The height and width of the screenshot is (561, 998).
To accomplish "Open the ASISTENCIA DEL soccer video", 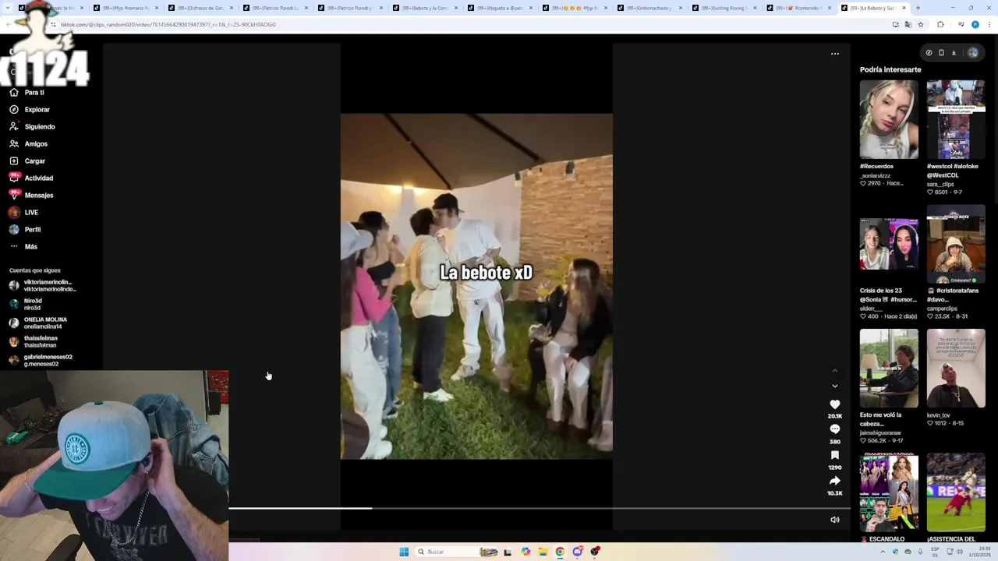I will (x=956, y=492).
